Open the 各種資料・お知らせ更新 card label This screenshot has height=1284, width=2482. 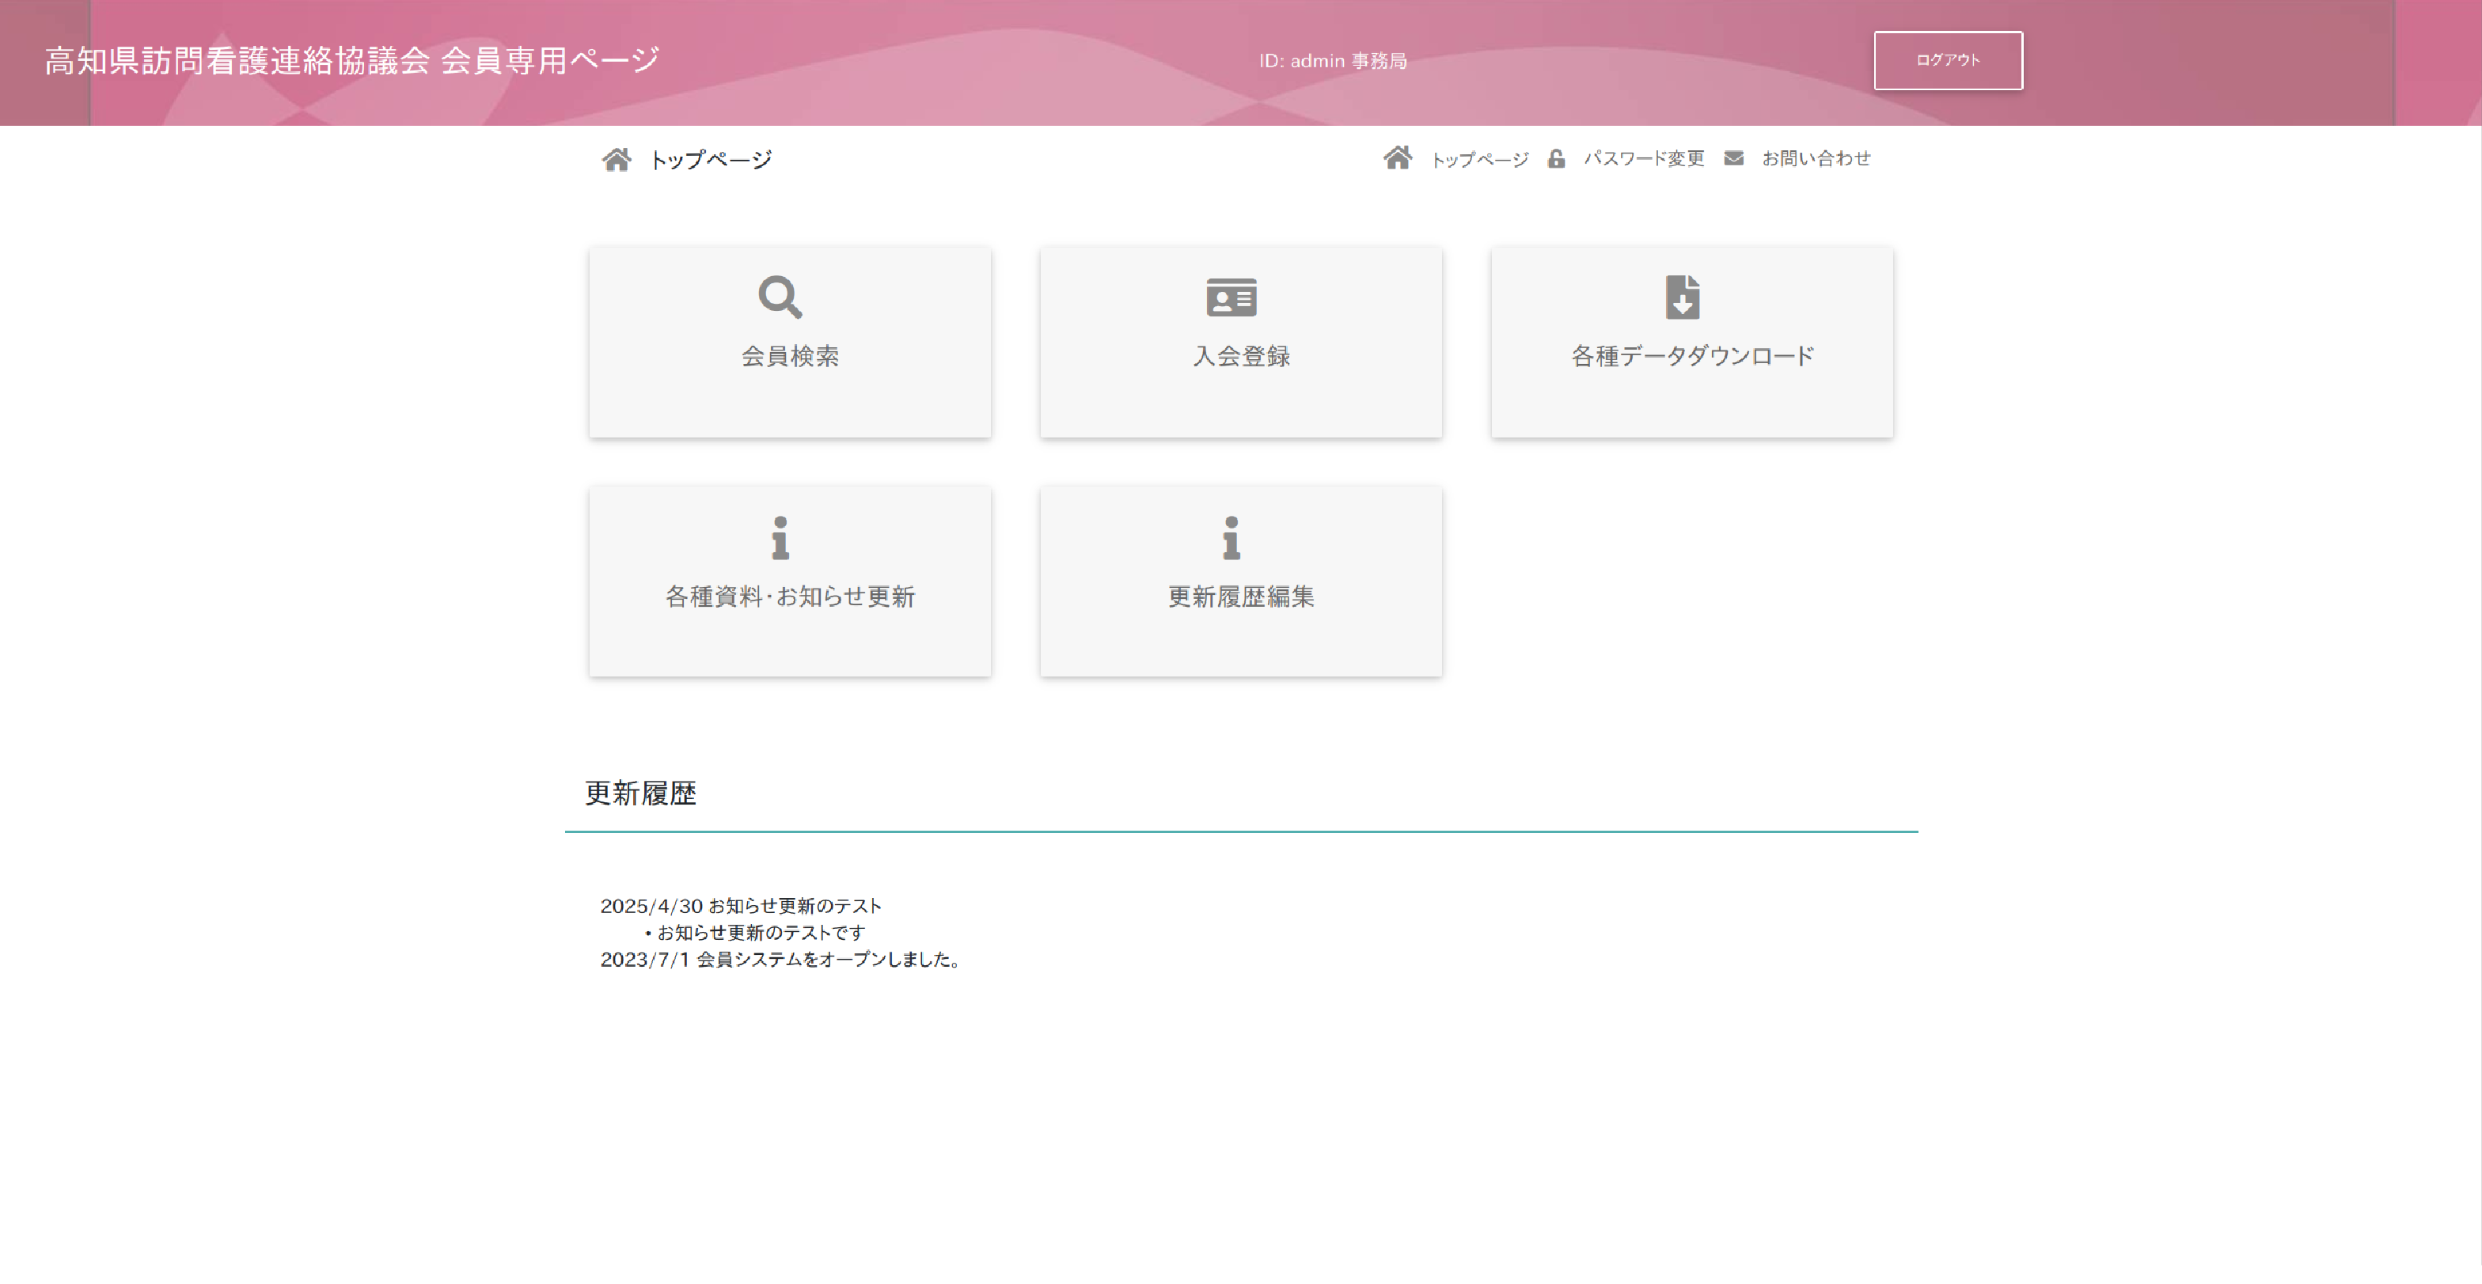coord(789,597)
